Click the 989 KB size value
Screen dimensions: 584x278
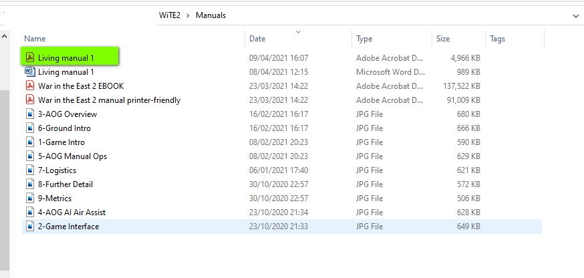(x=468, y=72)
